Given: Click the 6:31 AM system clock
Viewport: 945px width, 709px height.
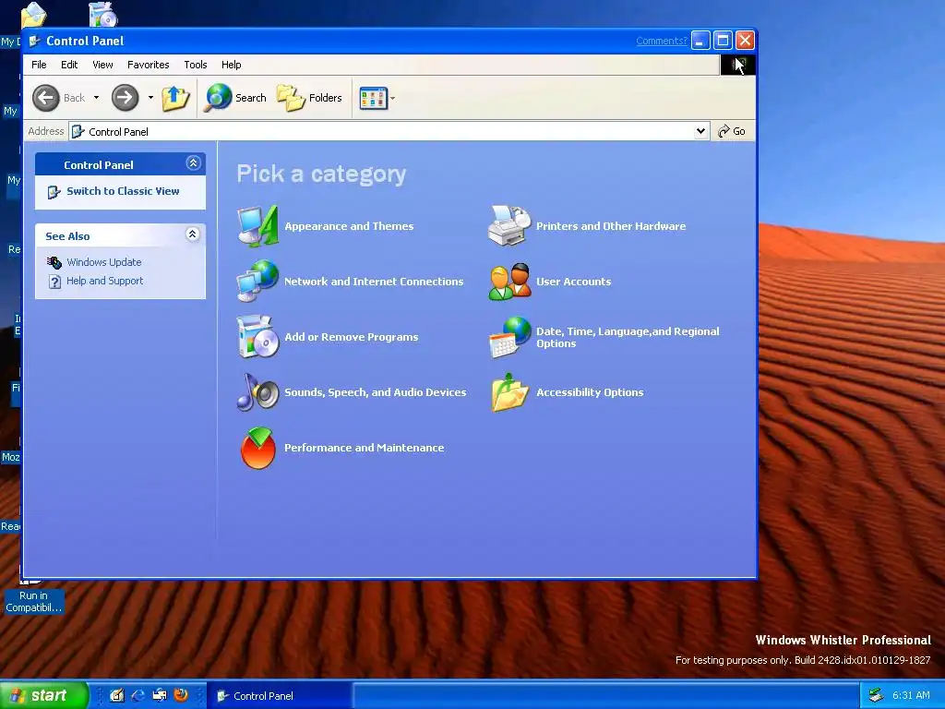Looking at the screenshot, I should point(911,696).
